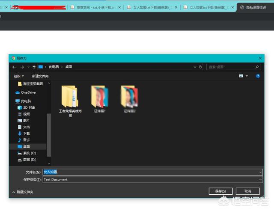The image size is (274, 211).
Task: Select the third blurred 证件照 folder
Action: coord(129,99)
